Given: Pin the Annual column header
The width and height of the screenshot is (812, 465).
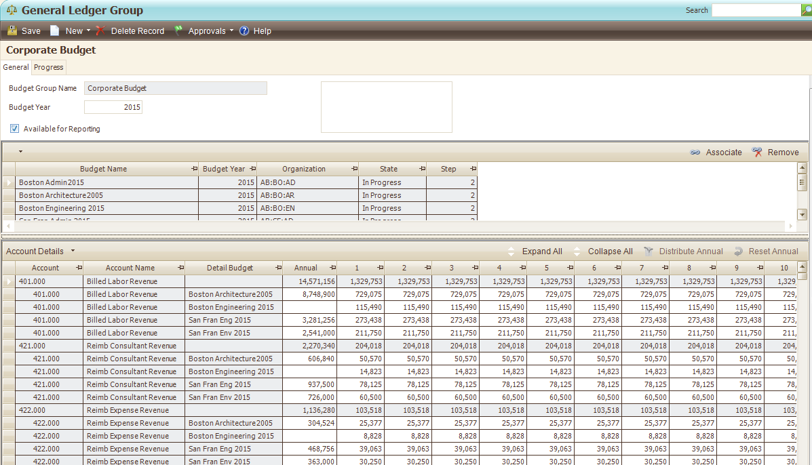Looking at the screenshot, I should pos(332,268).
